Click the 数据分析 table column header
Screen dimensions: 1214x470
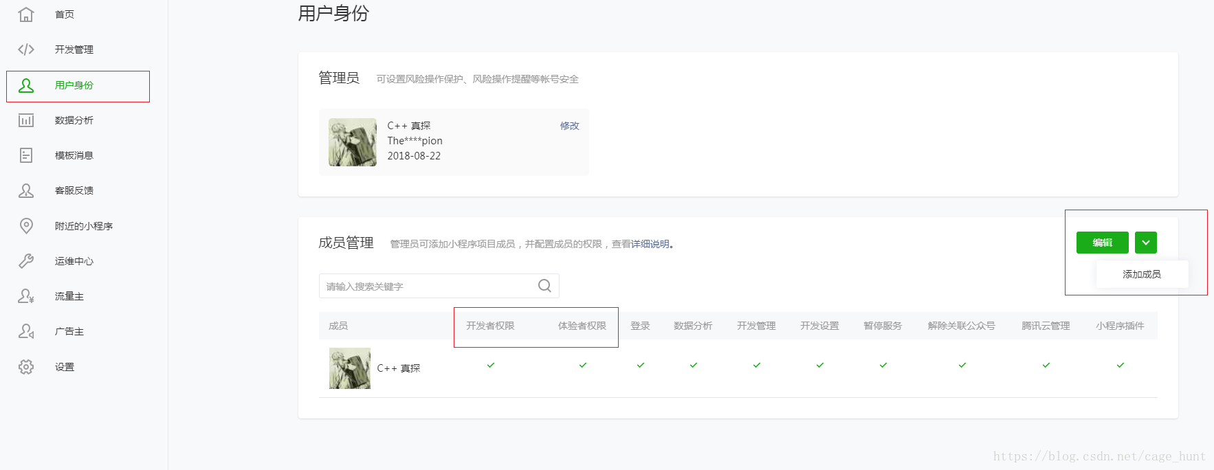(693, 326)
